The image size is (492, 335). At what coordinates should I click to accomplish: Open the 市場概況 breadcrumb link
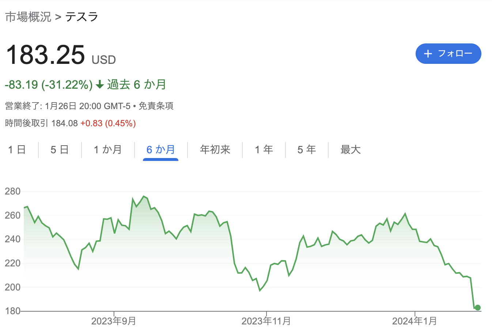coord(28,17)
